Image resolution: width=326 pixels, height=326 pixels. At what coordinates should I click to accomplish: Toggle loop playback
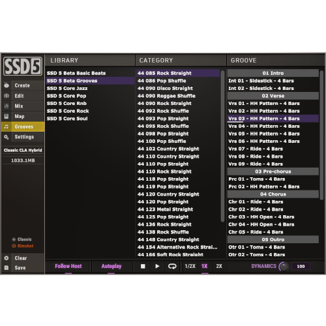(x=172, y=266)
